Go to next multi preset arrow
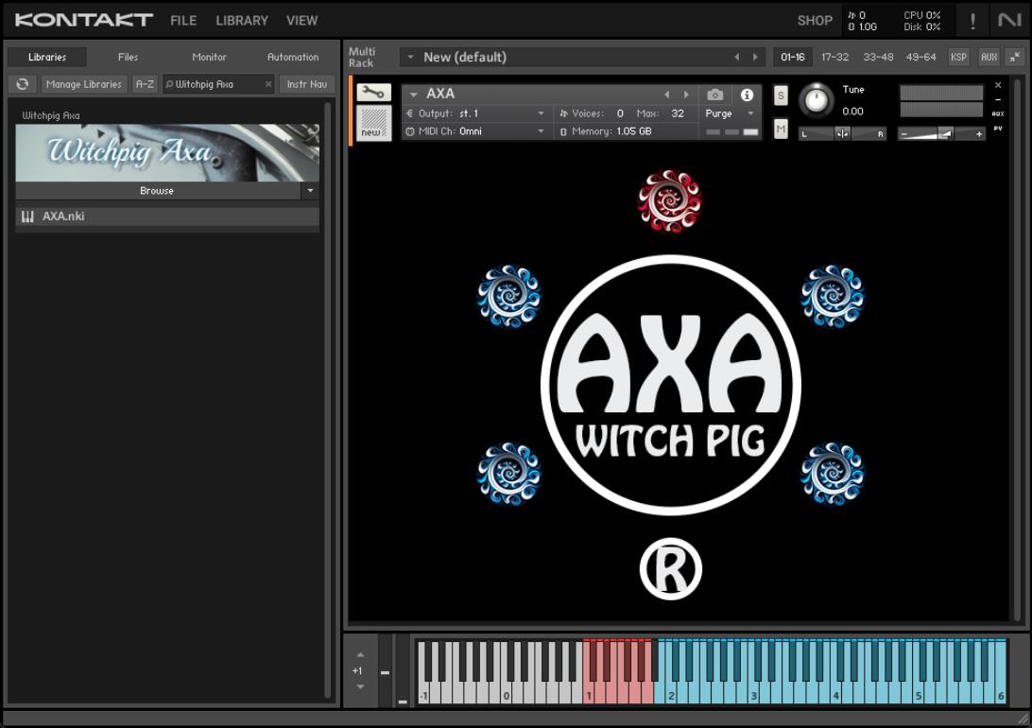 tap(755, 58)
